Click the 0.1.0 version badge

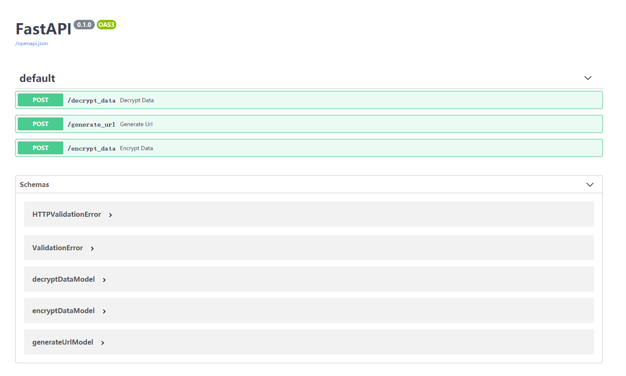pyautogui.click(x=84, y=25)
